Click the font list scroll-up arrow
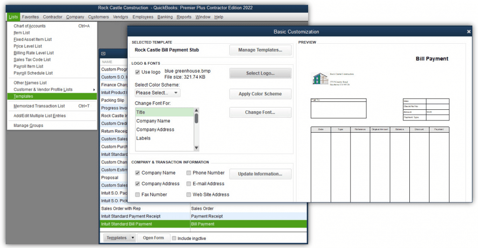478x248 pixels. click(x=197, y=110)
